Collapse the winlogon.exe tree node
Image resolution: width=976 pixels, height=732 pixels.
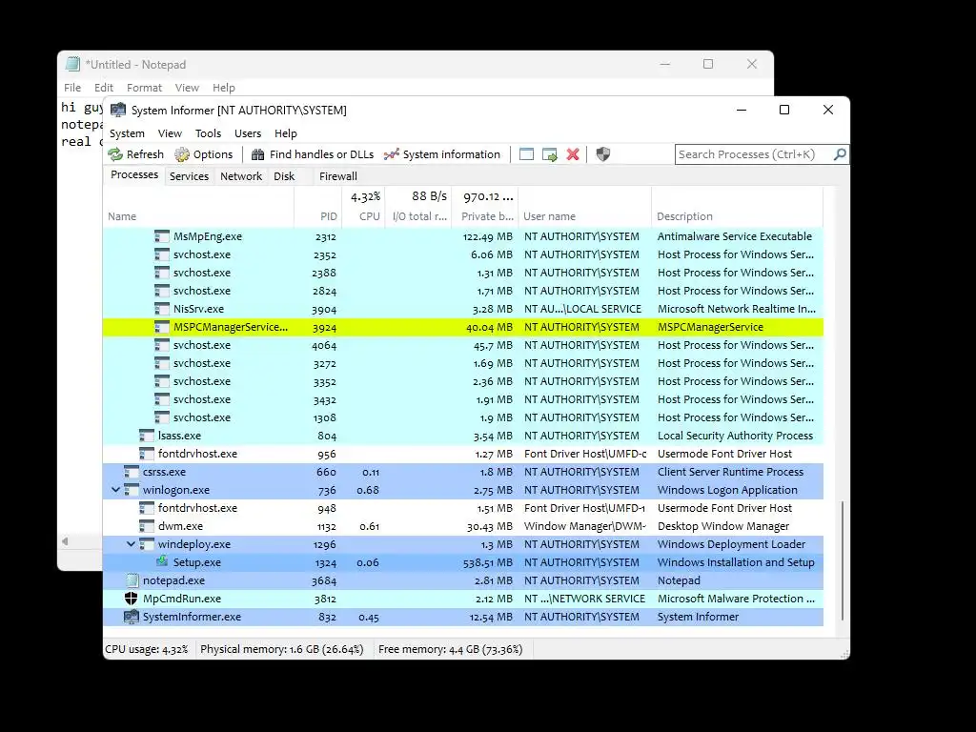click(x=115, y=490)
